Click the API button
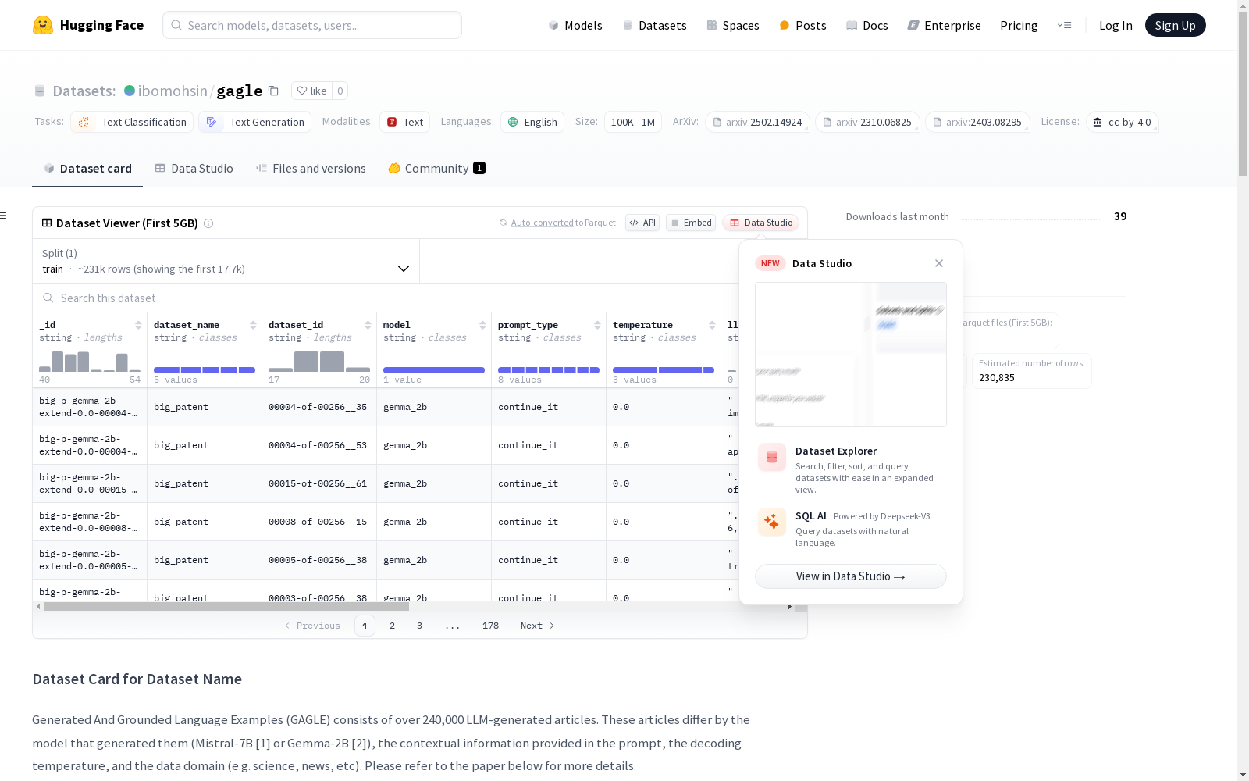Image resolution: width=1249 pixels, height=781 pixels. pos(642,223)
